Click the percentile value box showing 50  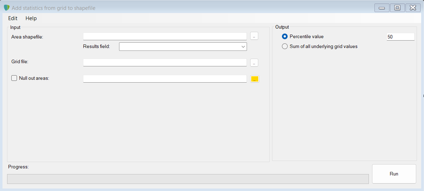pos(400,37)
